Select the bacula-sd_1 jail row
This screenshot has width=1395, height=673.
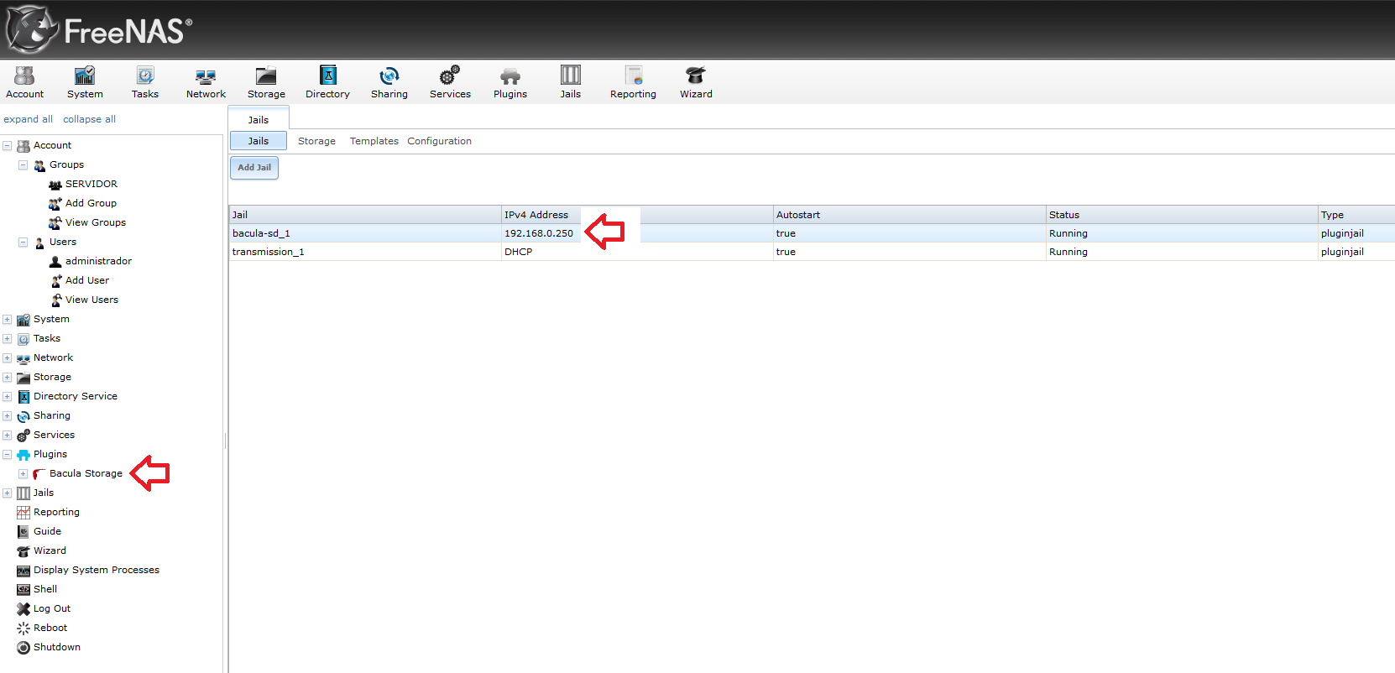(x=812, y=233)
